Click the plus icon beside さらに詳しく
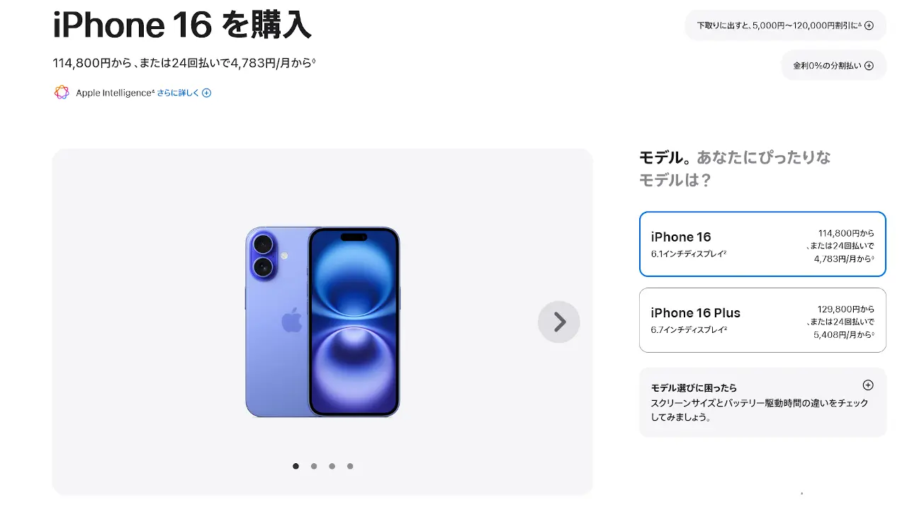This screenshot has height=510, width=907. [206, 93]
